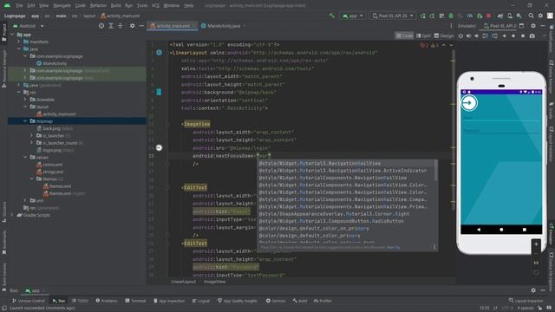Open the Terminal tool window
Viewport: 555px width, 312px height.
coord(135,301)
